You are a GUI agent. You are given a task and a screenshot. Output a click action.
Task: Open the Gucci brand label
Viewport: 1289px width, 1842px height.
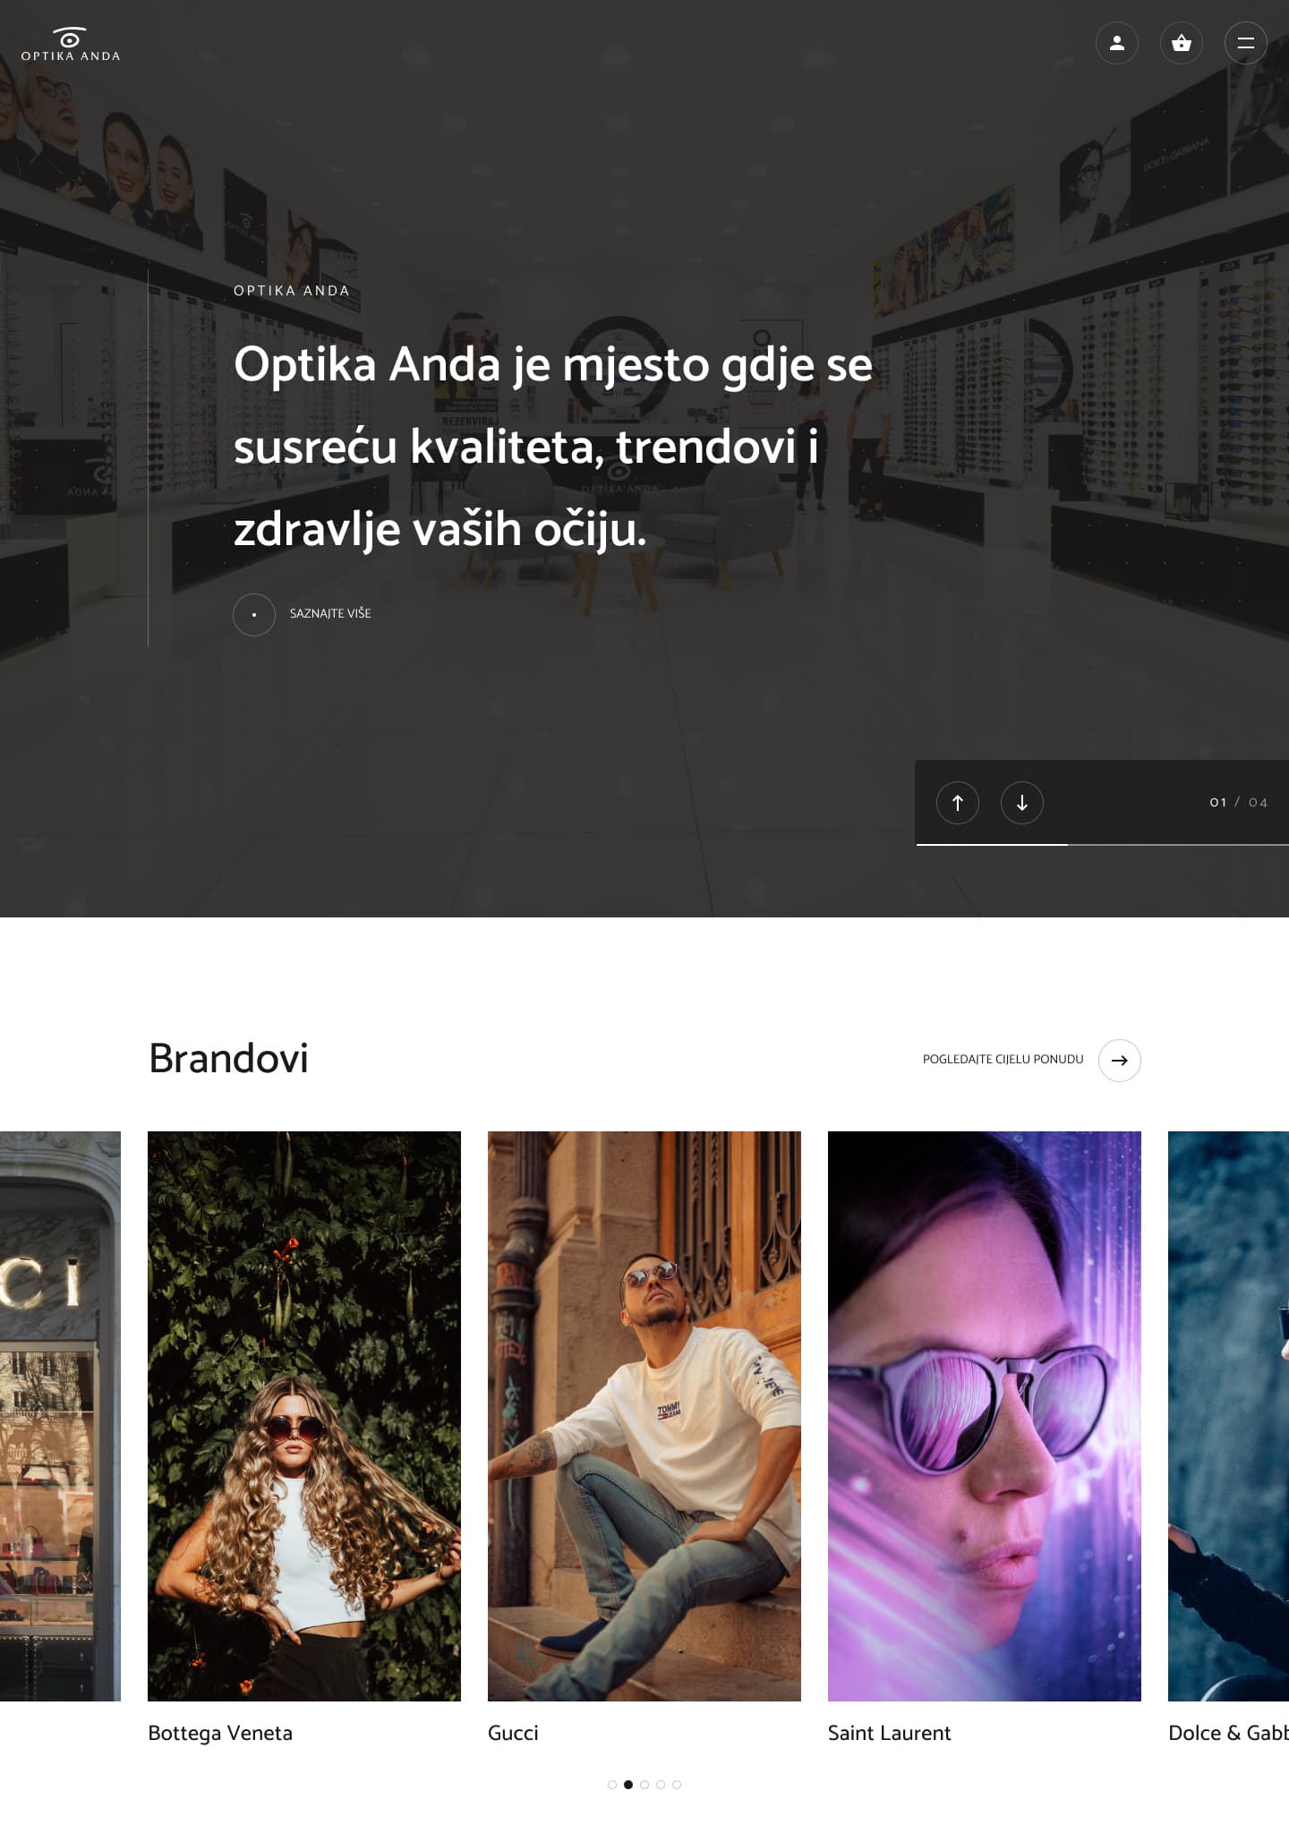click(513, 1734)
